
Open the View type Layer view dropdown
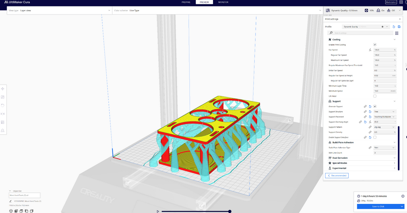[x=60, y=11]
